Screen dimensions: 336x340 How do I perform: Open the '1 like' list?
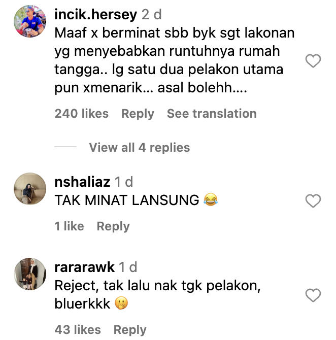click(x=69, y=226)
